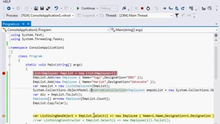Open the Debug configuration dropdown

(x=109, y=8)
